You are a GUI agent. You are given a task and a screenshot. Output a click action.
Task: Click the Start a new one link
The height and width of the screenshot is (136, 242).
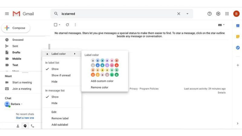coord(25,118)
